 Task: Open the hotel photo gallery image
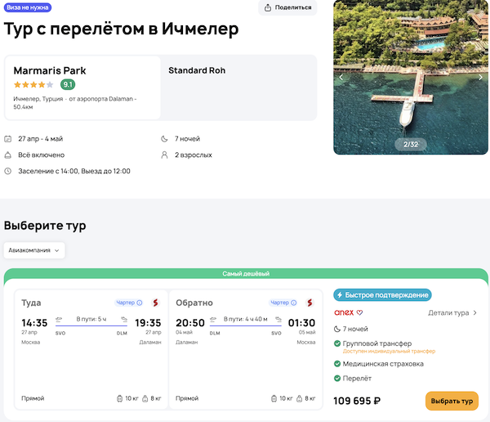point(411,74)
